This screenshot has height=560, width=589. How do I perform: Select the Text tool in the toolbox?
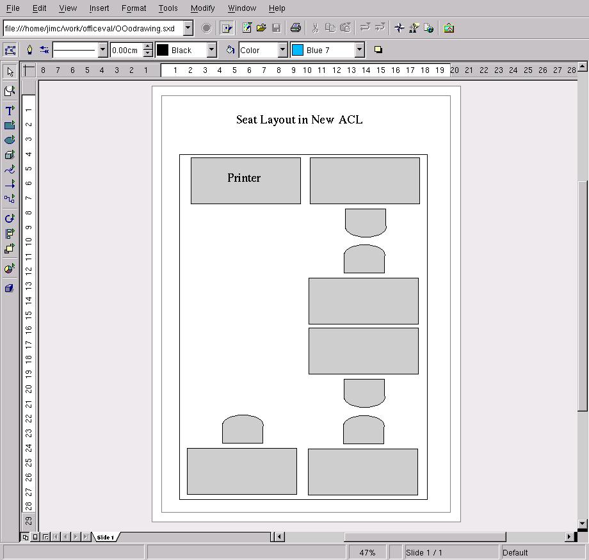click(10, 111)
